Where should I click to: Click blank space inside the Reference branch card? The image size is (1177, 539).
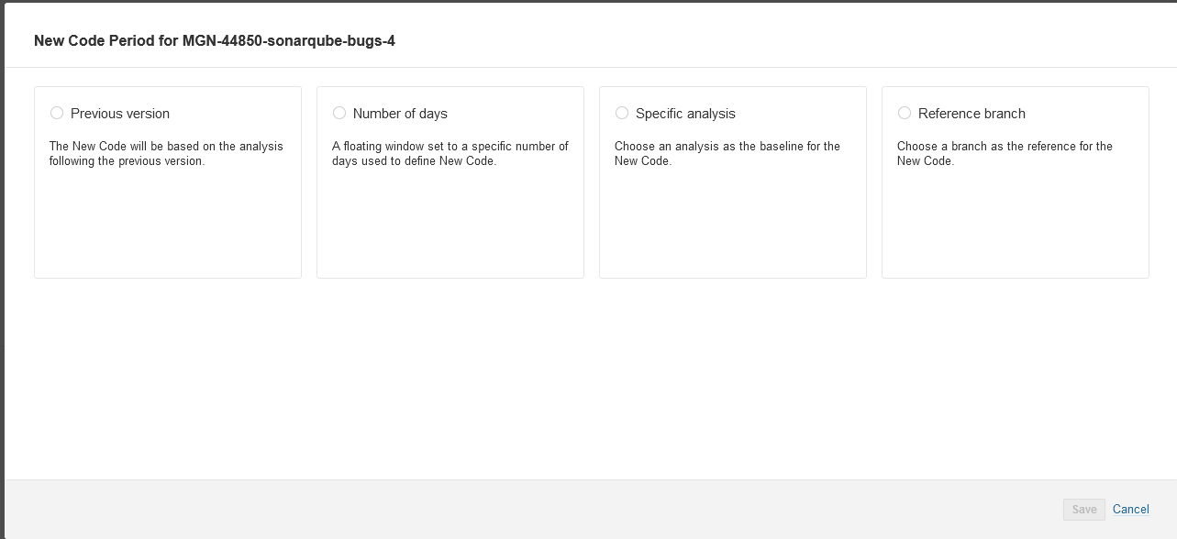(1016, 225)
